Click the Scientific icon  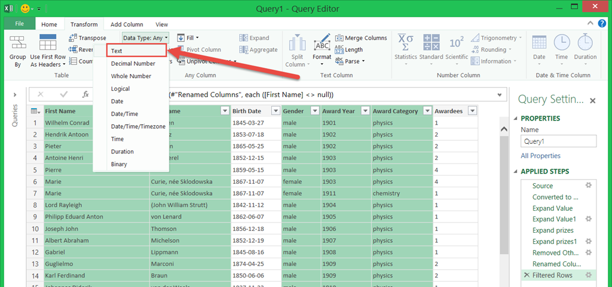pyautogui.click(x=457, y=42)
